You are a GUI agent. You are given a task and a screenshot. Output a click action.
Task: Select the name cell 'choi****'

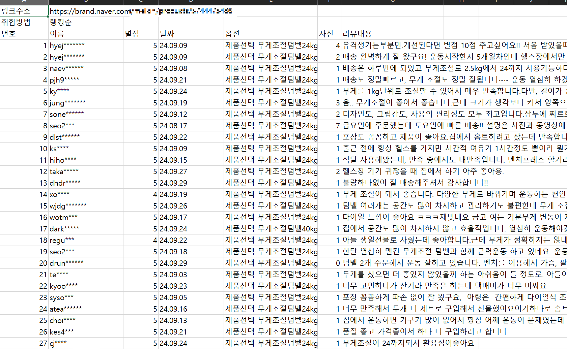pos(86,320)
